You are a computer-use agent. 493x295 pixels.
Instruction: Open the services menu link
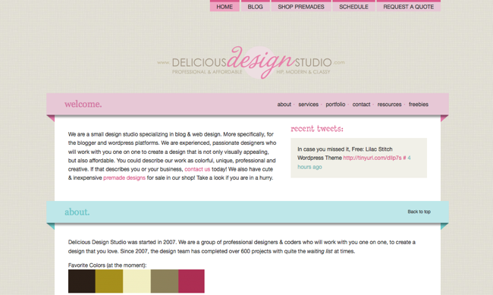pyautogui.click(x=308, y=105)
